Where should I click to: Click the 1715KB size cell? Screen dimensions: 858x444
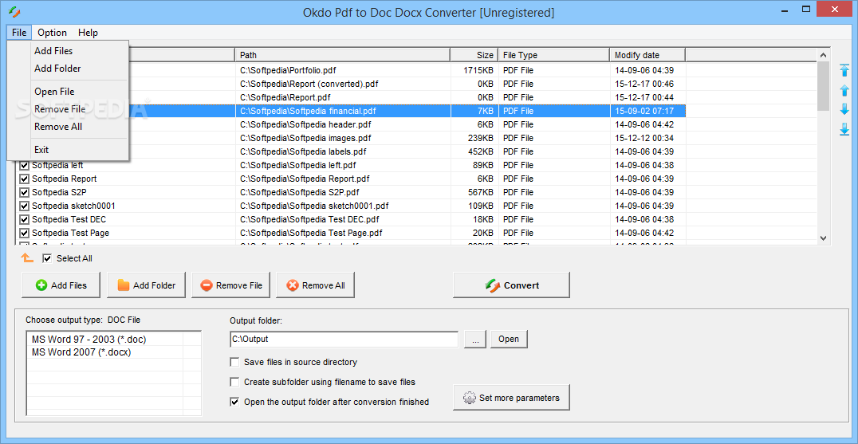pyautogui.click(x=474, y=70)
